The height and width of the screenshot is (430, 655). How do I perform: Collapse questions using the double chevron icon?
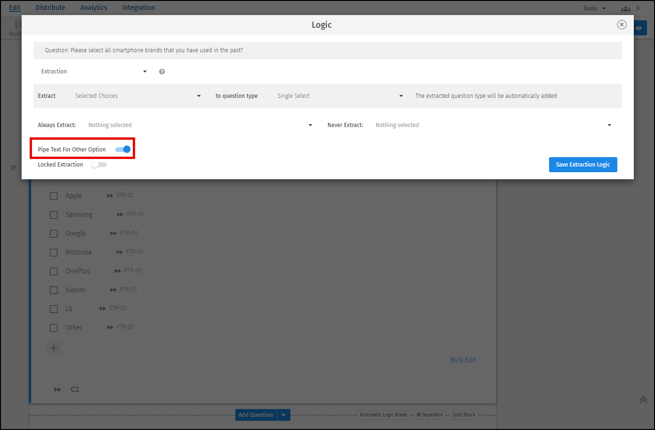(643, 399)
